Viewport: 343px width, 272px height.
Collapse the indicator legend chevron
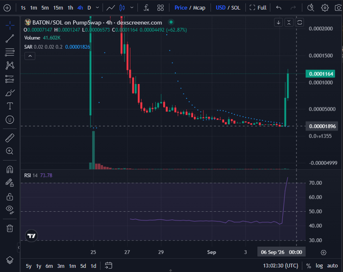point(30,56)
